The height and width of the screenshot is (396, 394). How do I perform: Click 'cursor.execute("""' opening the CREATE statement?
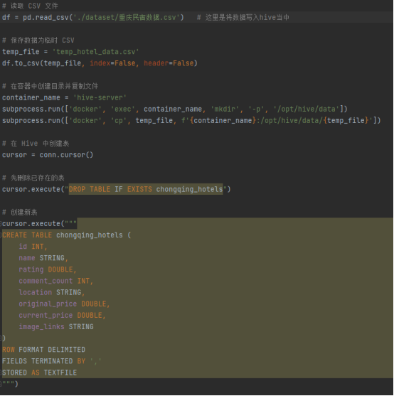coord(39,224)
